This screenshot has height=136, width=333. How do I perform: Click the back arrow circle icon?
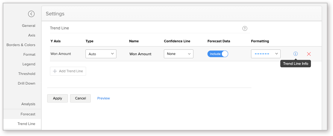click(x=31, y=14)
